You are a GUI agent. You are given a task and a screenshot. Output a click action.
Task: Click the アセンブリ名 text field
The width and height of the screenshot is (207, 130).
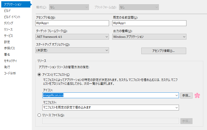[x=72, y=23]
